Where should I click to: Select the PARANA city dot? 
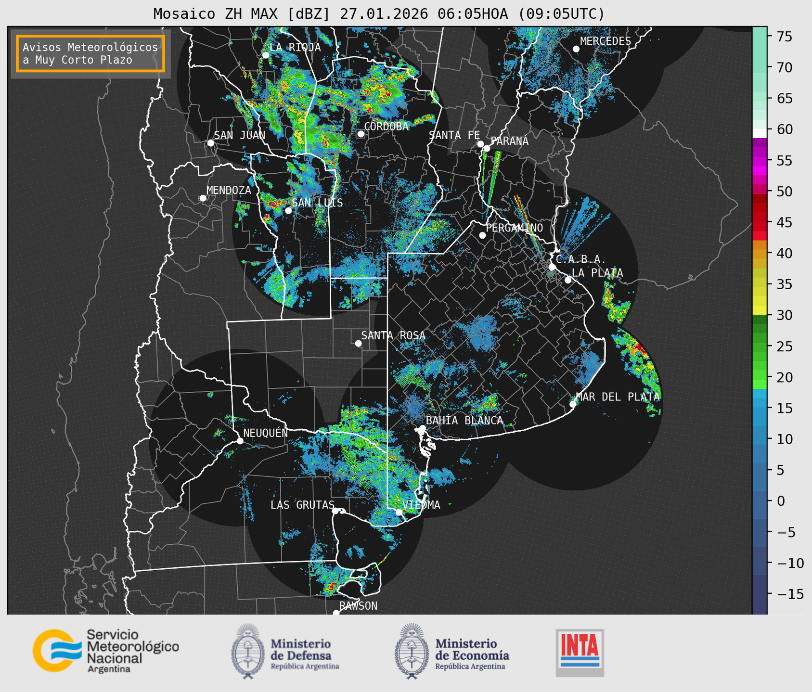(487, 148)
